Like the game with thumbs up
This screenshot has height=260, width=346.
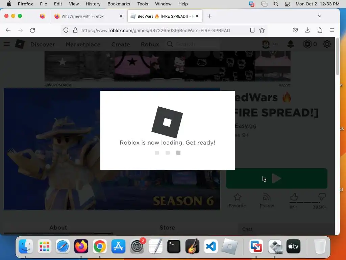click(x=294, y=197)
